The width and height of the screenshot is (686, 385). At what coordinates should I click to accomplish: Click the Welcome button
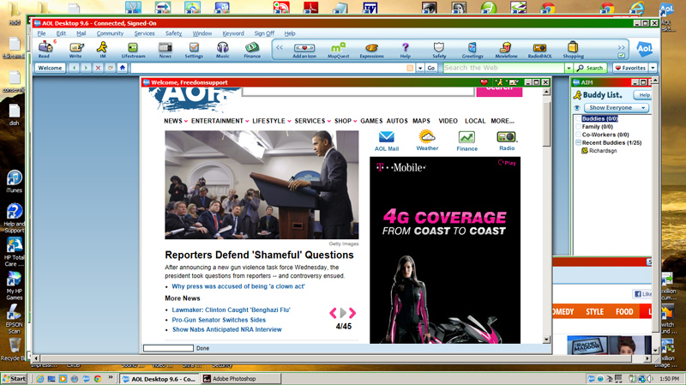pos(50,68)
